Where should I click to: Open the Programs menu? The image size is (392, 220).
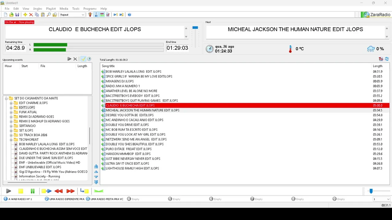pos(90,9)
